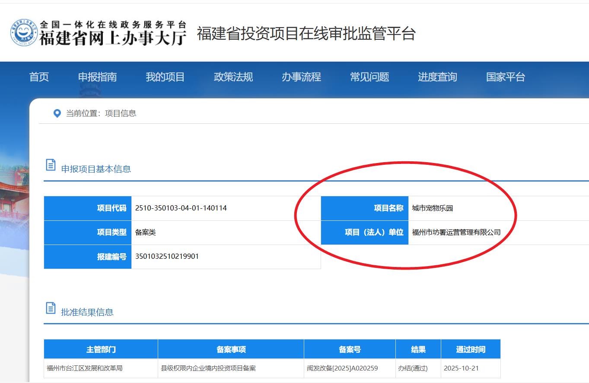This screenshot has height=383, width=589.
Task: Navigate to 进度查询
Action: [437, 77]
